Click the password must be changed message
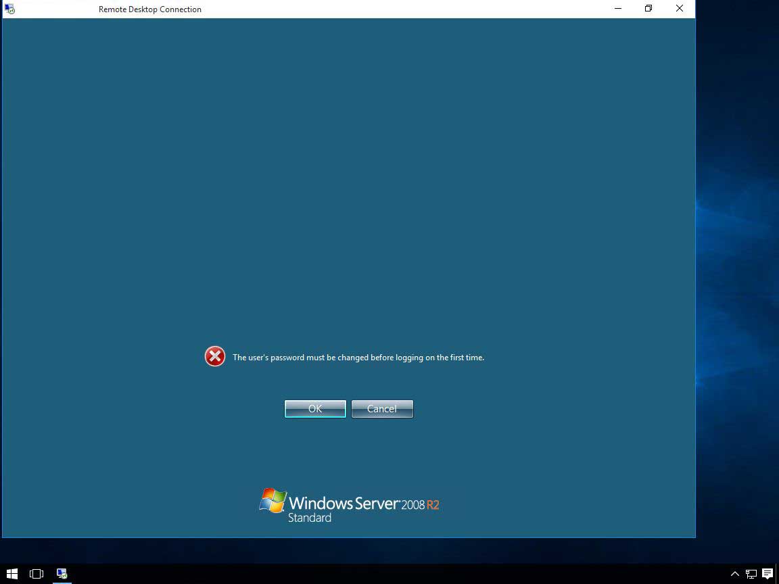This screenshot has height=584, width=779. [358, 358]
